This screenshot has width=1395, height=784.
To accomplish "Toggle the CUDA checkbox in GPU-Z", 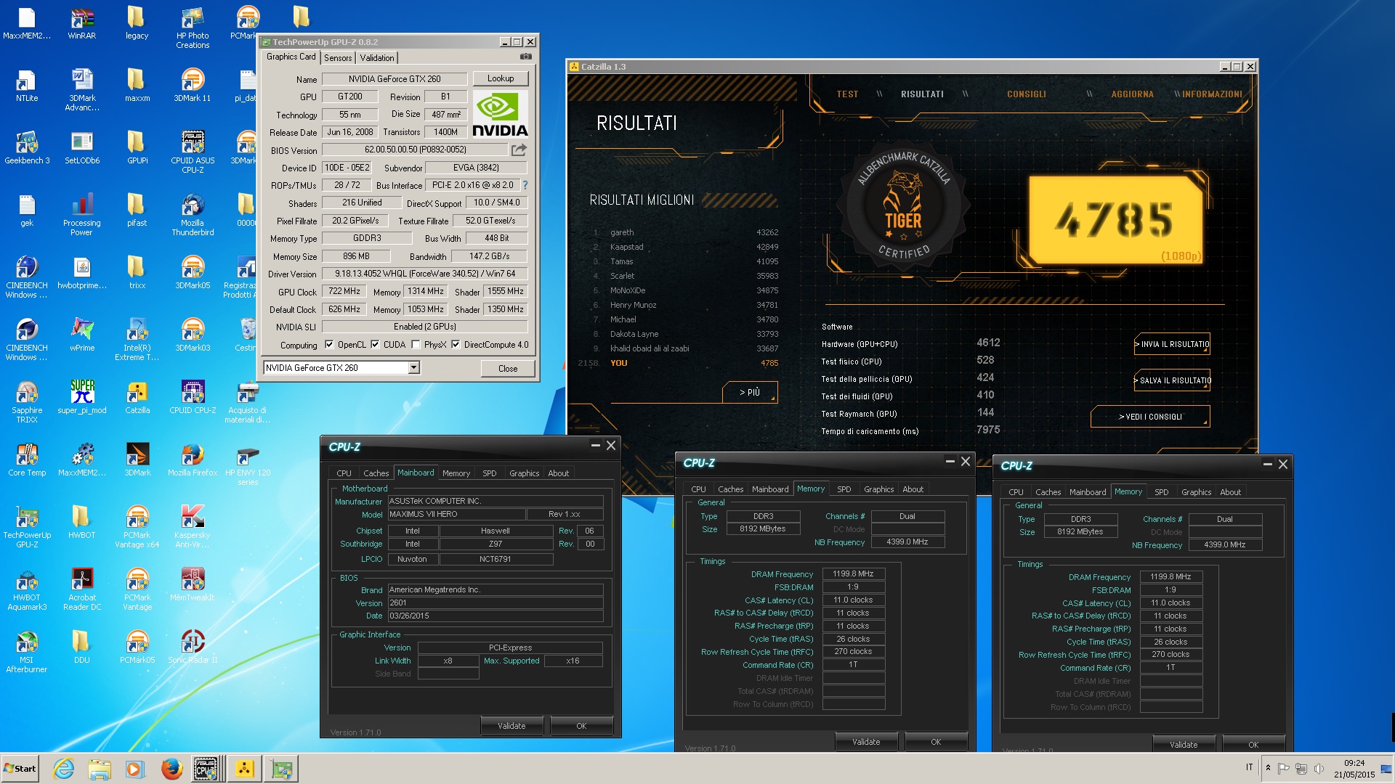I will (x=375, y=345).
